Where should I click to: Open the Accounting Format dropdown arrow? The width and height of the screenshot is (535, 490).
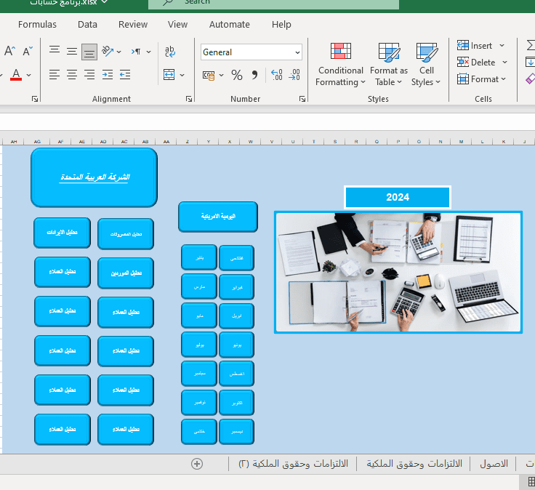(x=221, y=75)
